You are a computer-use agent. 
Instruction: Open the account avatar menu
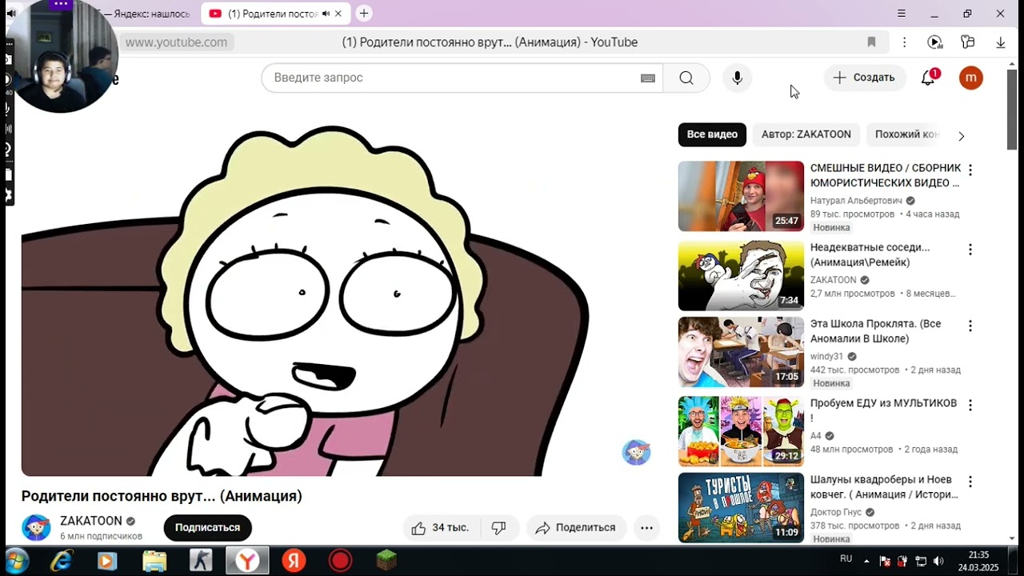coord(971,78)
